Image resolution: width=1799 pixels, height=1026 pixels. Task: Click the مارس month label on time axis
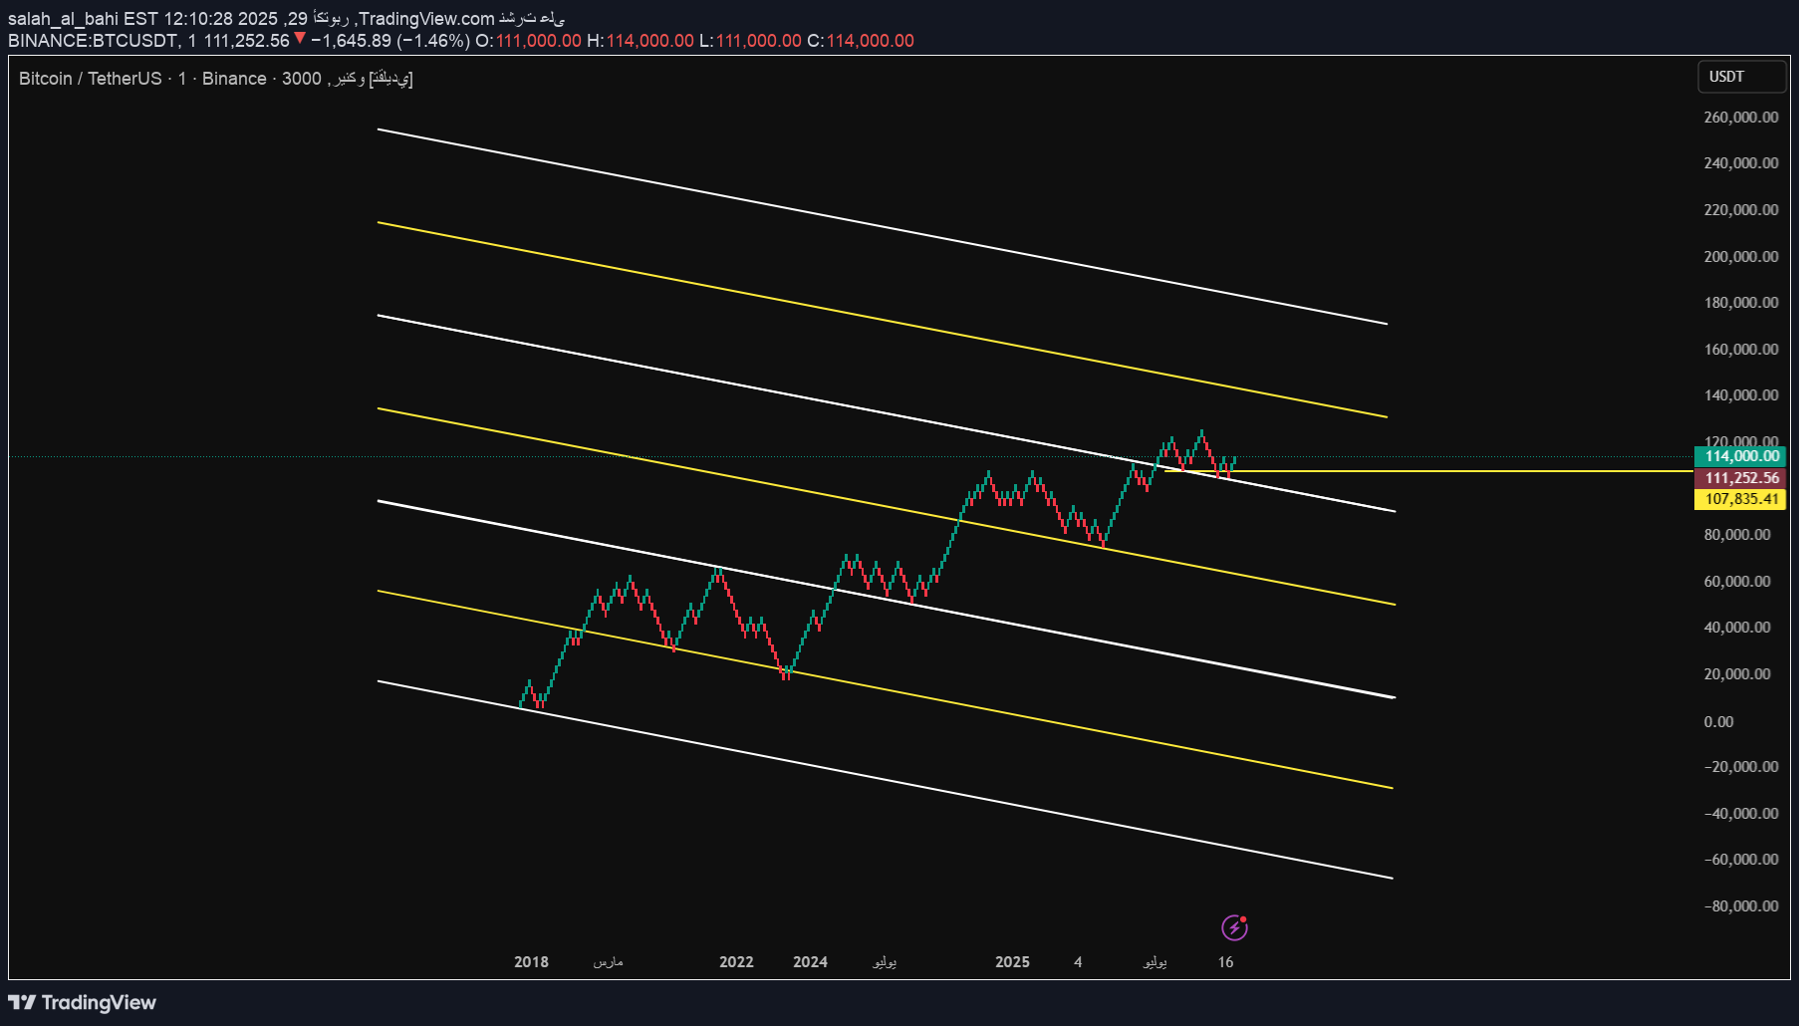click(x=608, y=962)
